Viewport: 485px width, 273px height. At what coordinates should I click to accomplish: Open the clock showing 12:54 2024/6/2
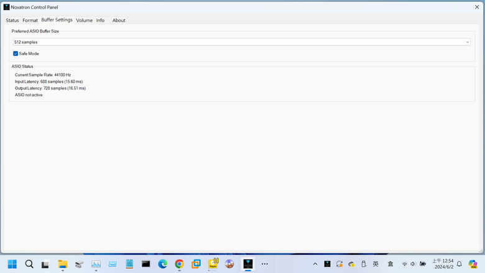[x=443, y=264]
